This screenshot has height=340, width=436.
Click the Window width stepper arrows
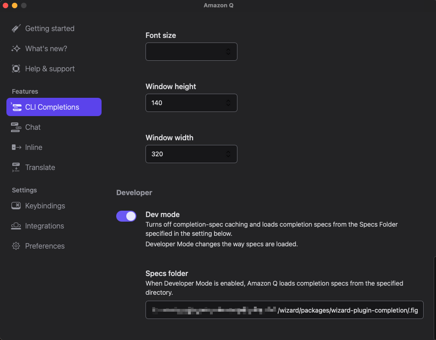pyautogui.click(x=228, y=154)
